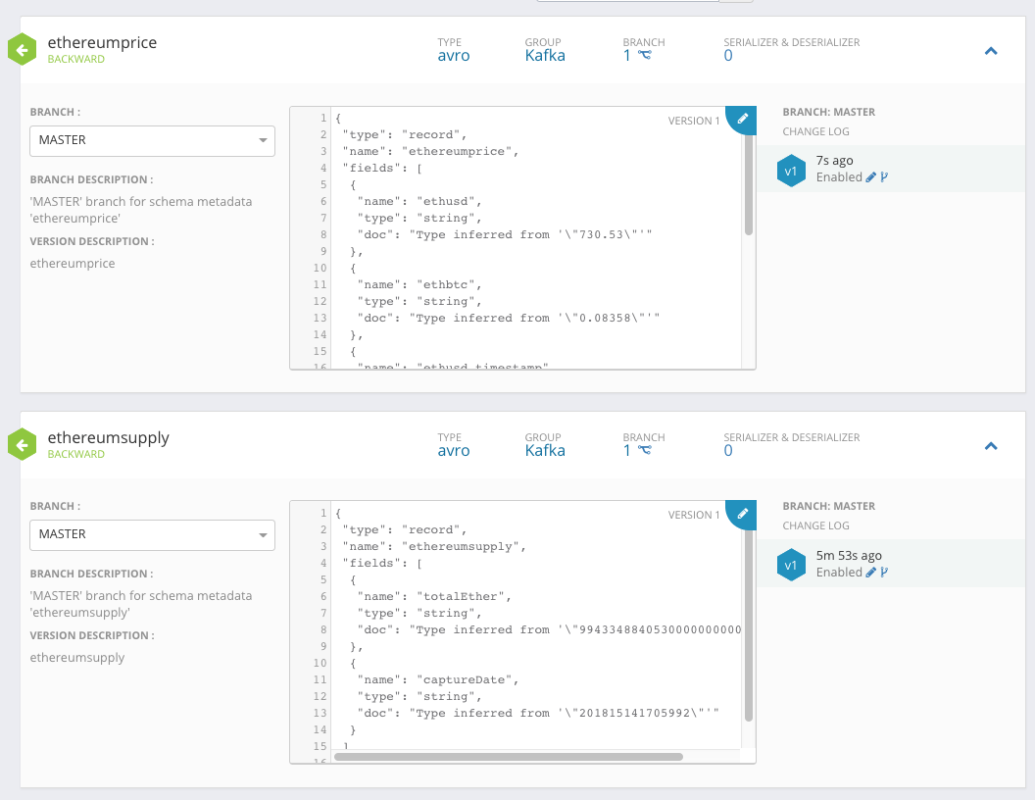
Task: Open the pencil editor on ethereumsupply schema
Action: (x=742, y=514)
